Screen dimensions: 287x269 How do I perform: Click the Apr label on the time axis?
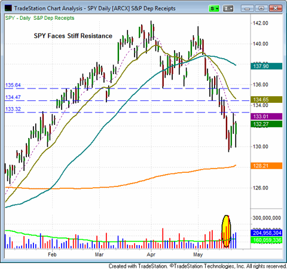[151, 255]
